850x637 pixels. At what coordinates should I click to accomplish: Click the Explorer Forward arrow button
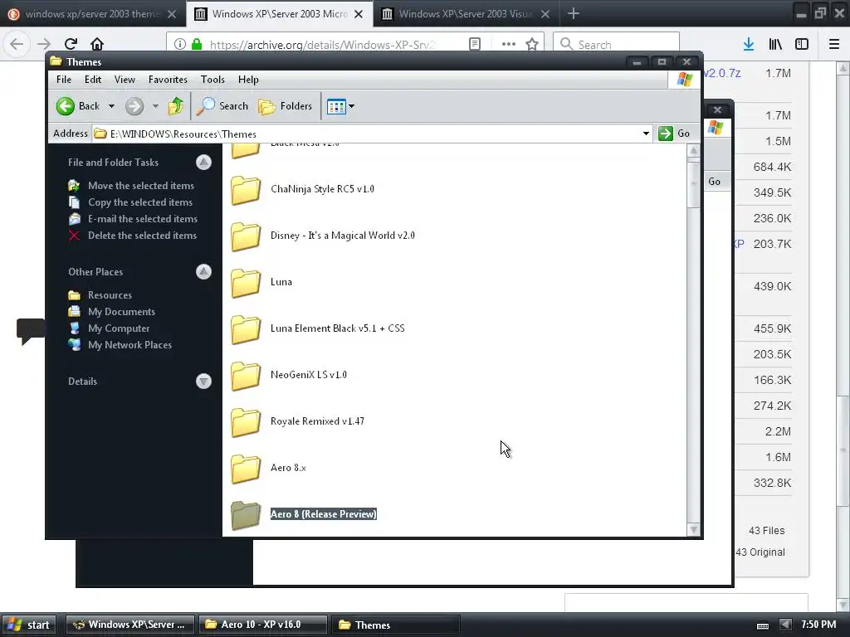click(134, 106)
